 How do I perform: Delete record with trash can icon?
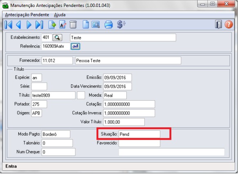pos(73,25)
